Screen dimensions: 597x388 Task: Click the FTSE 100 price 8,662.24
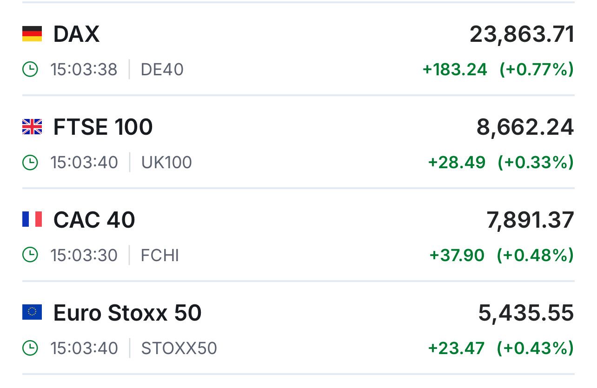point(525,127)
